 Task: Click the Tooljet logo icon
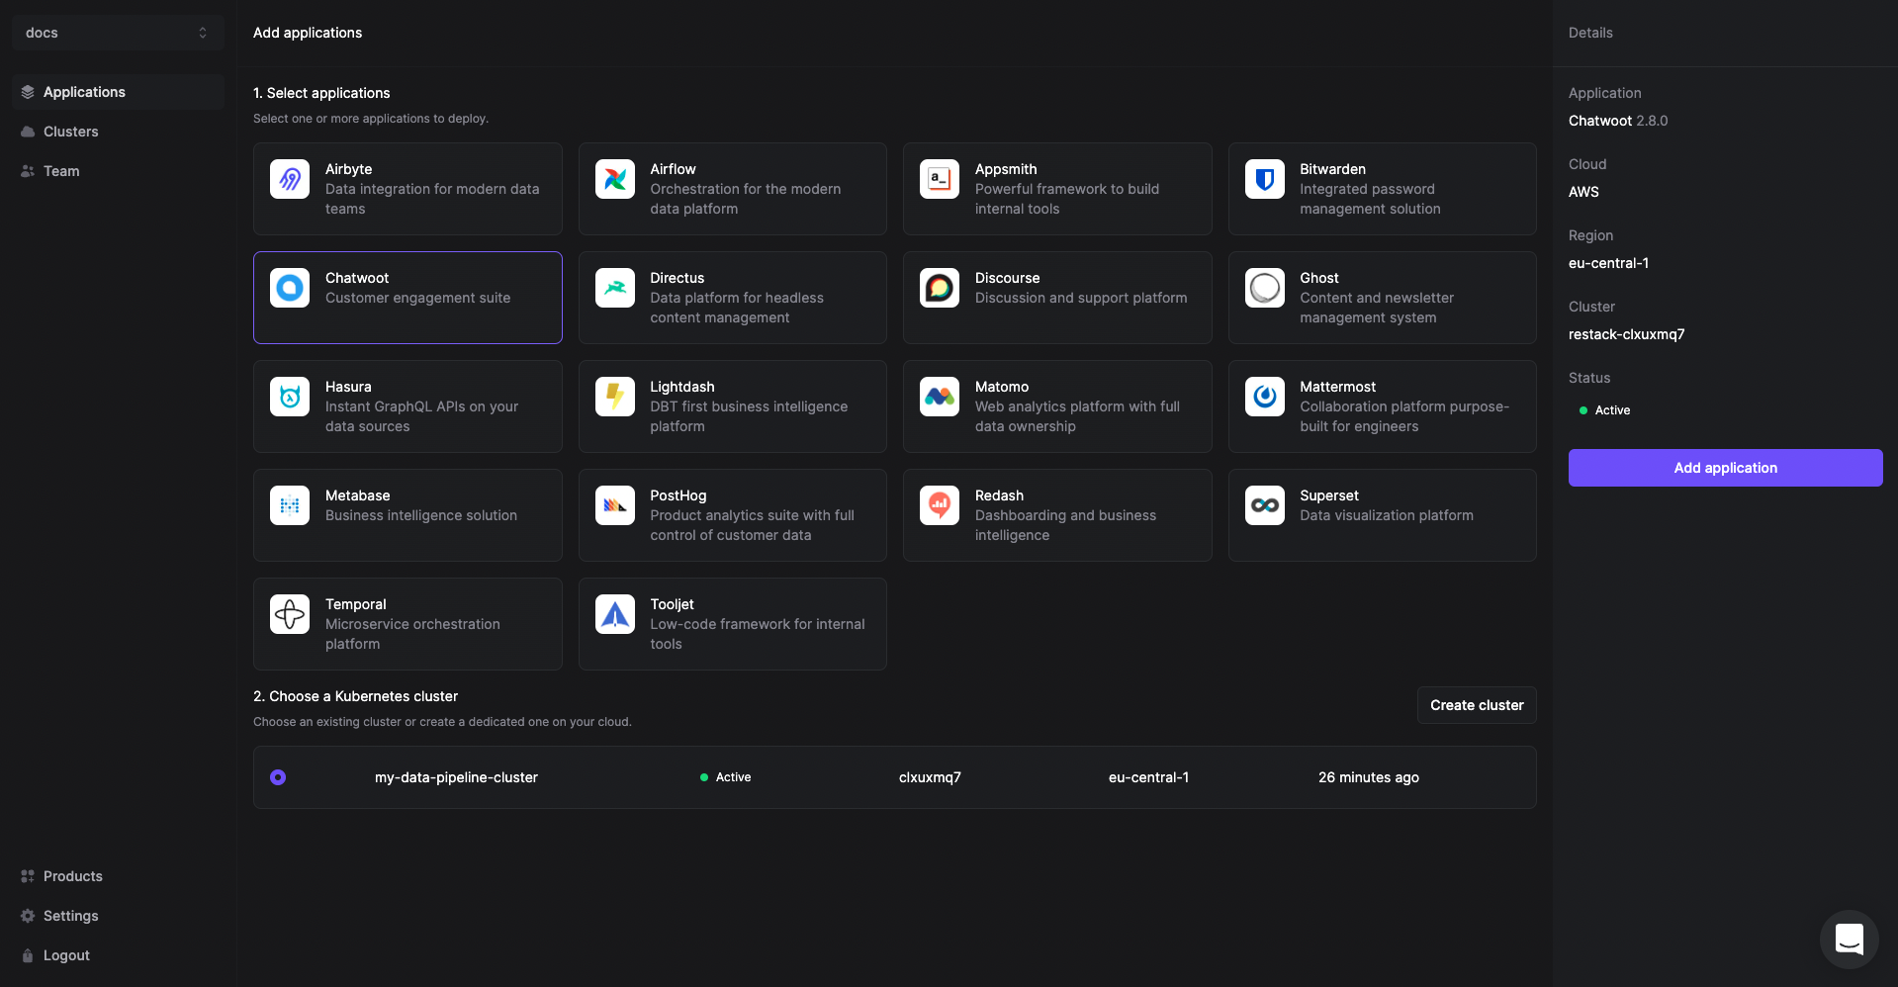click(x=615, y=614)
